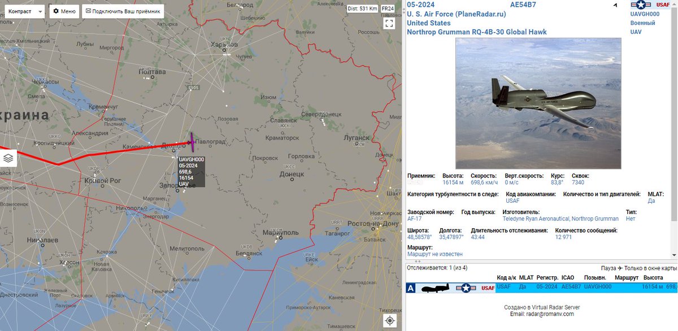Click Northrop Grumman RQ-4B-30 Global Hawk model text
678x331 pixels.
click(x=477, y=32)
